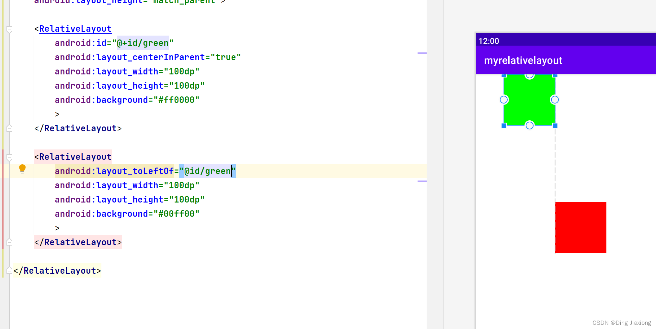Image resolution: width=656 pixels, height=329 pixels.
Task: Click the highlighted closing RelativeLayout tag
Action: click(x=78, y=242)
